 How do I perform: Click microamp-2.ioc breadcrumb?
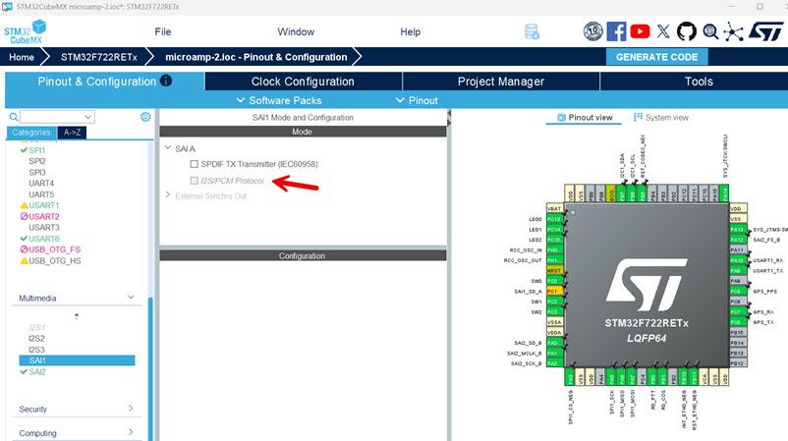click(256, 57)
